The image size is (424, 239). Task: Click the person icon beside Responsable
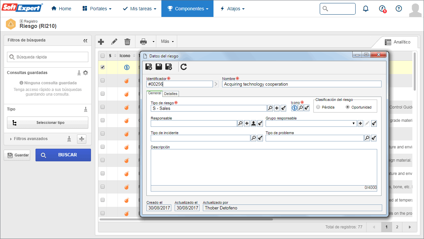pos(254,123)
